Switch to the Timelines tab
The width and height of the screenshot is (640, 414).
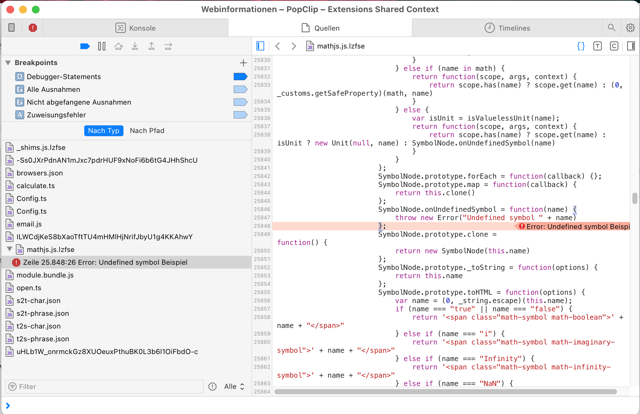[507, 28]
